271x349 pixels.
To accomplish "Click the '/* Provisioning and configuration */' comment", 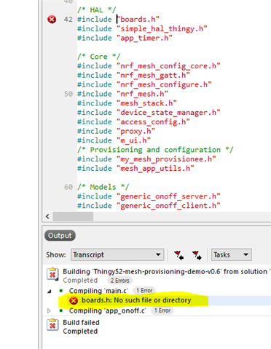I will coord(155,150).
